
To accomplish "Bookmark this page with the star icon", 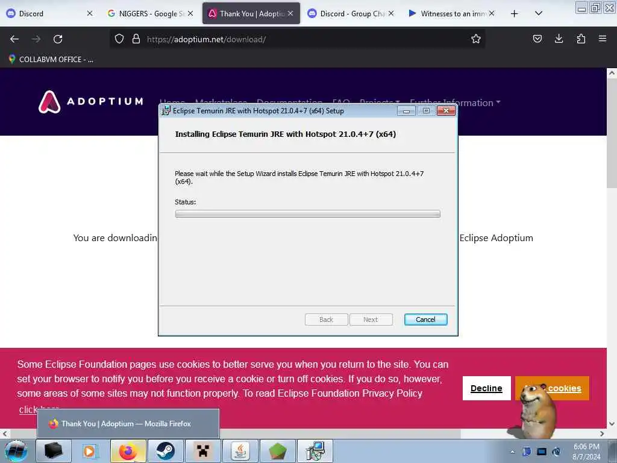I will pyautogui.click(x=476, y=39).
